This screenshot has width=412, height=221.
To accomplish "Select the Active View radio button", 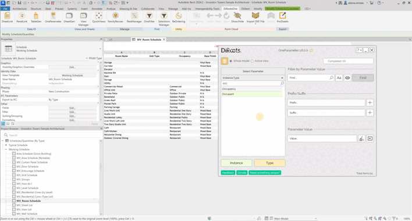I will [x=252, y=61].
